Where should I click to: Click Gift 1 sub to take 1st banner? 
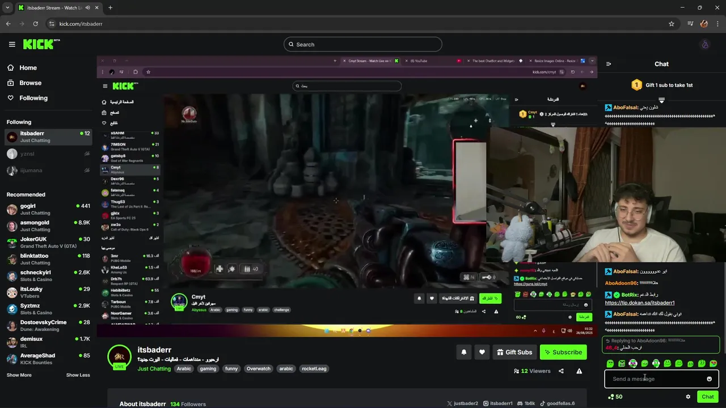pyautogui.click(x=661, y=85)
